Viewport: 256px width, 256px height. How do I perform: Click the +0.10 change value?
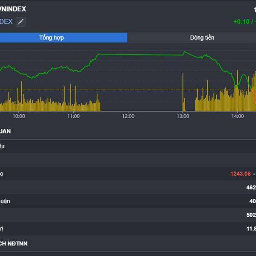click(241, 22)
